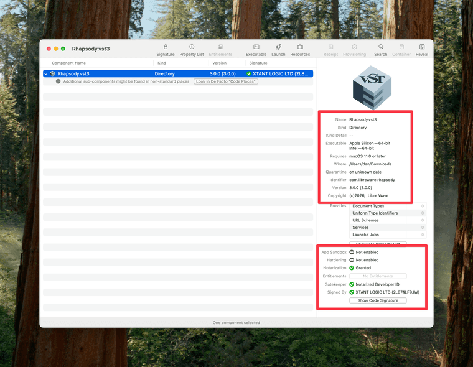
Task: Open the Resources toolbar item
Action: pos(300,50)
